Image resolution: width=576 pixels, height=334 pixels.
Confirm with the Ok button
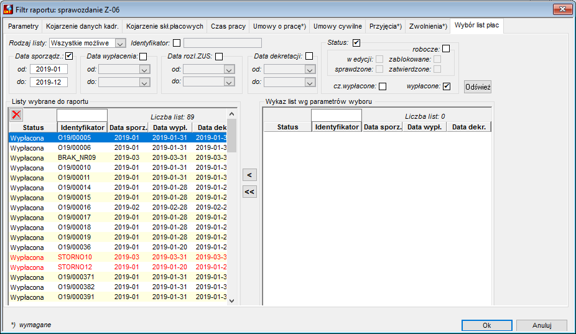486,325
